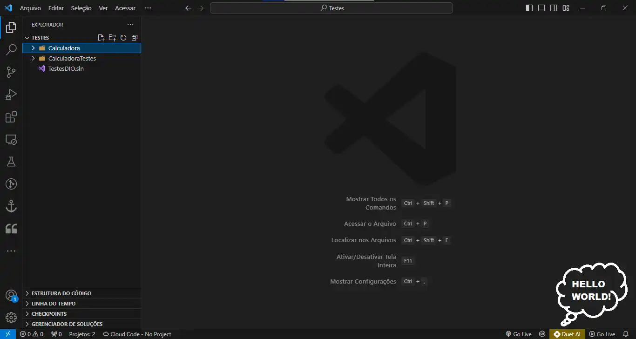Toggle the primary side bar layout button
This screenshot has height=339, width=636.
529,8
